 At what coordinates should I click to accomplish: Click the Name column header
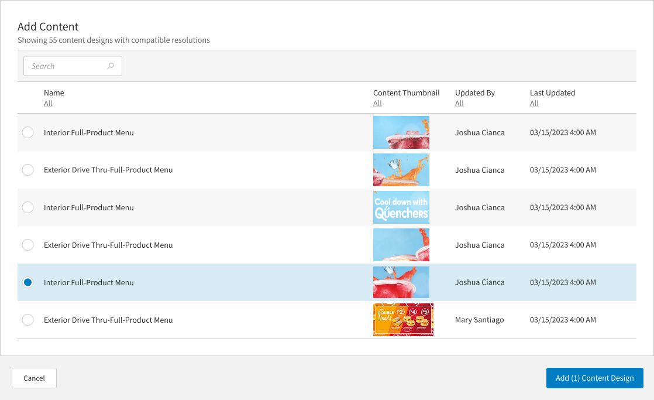pos(54,93)
